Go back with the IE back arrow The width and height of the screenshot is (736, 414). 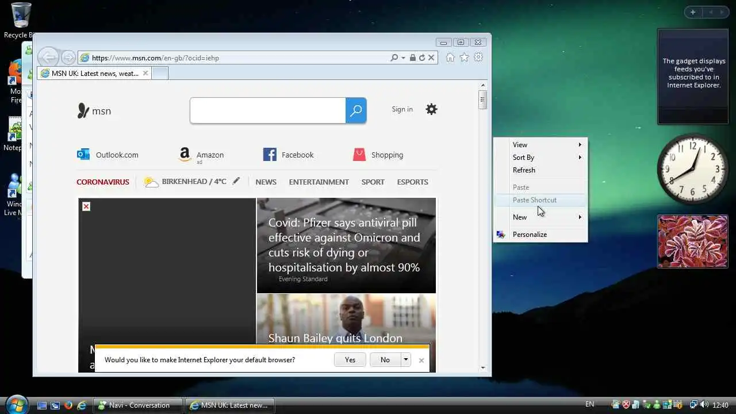49,57
